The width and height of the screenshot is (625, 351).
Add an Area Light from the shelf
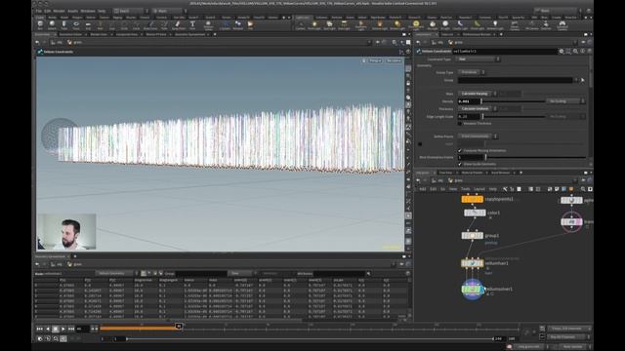(344, 25)
